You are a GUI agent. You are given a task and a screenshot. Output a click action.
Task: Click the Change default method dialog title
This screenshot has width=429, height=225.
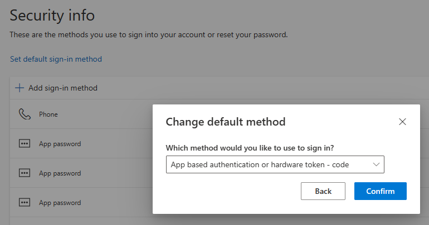(226, 122)
